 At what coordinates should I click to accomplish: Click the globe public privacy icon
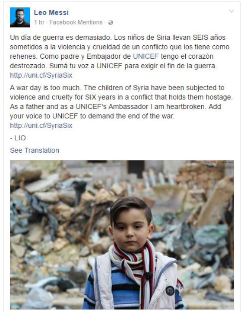tap(111, 22)
